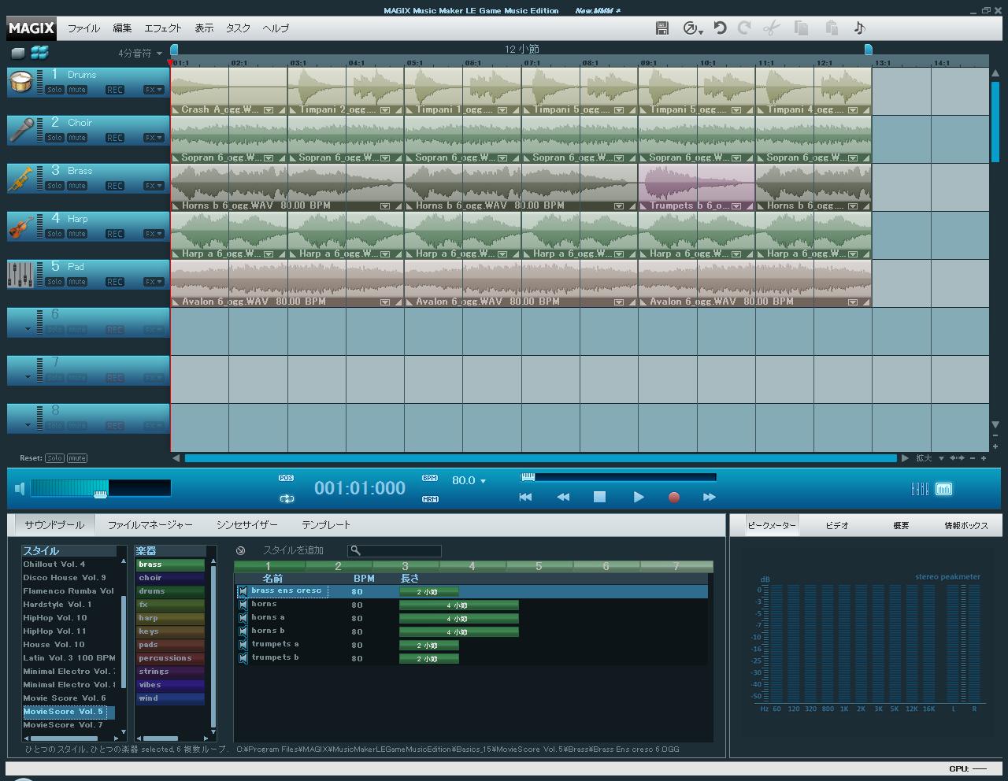Screen dimensions: 1008x781
Task: Solo the Brass track
Action: 54,186
